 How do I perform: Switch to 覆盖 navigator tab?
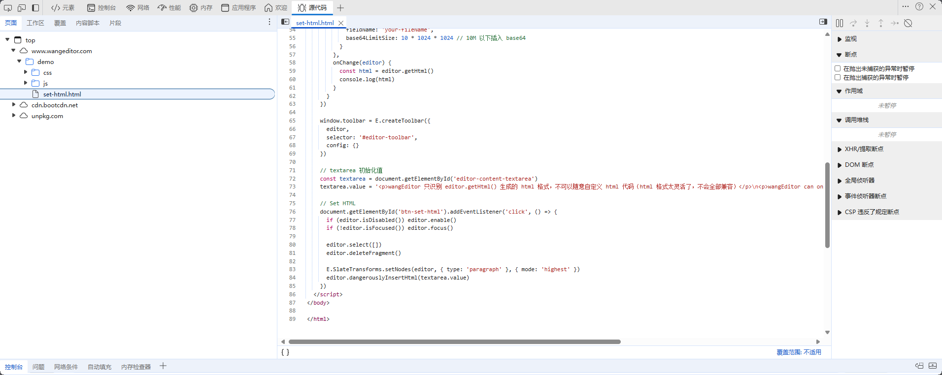[60, 23]
